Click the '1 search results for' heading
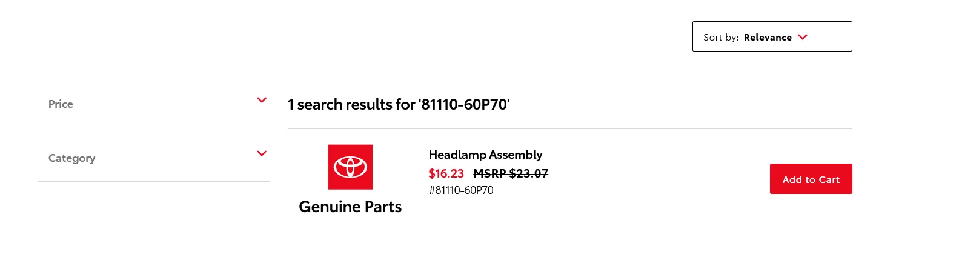 tap(351, 104)
